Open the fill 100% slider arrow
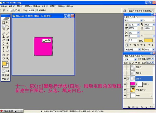The height and width of the screenshot is (113, 156). (x=153, y=63)
